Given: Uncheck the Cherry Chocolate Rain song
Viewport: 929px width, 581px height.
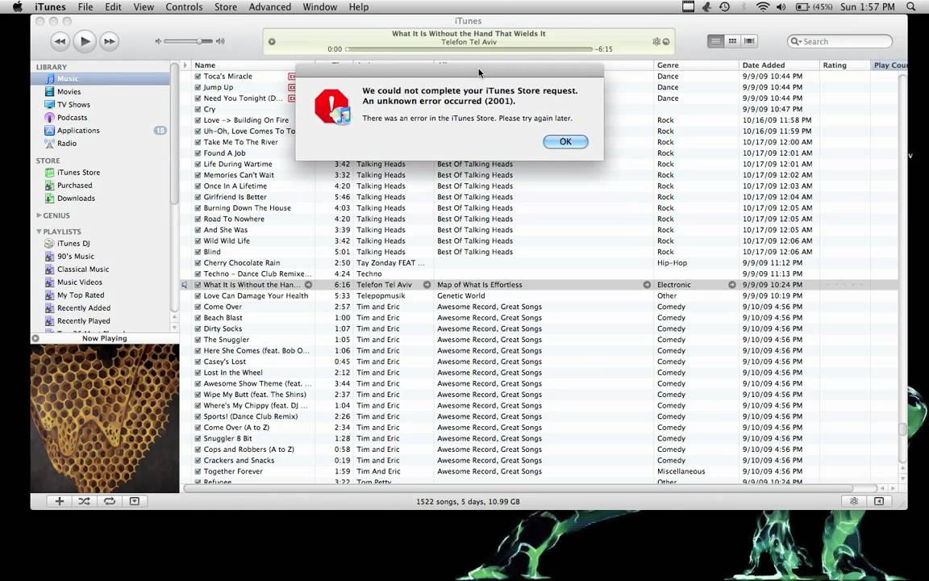Looking at the screenshot, I should (198, 263).
